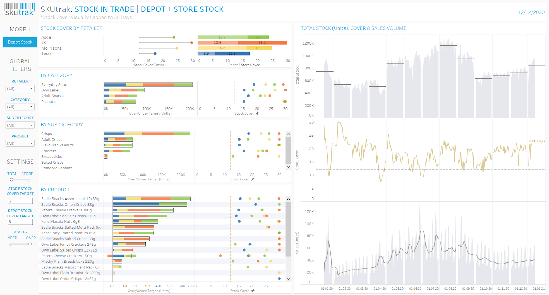Image resolution: width=549 pixels, height=295 pixels.
Task: Click the RETAILER filter heading
Action: tap(20, 81)
